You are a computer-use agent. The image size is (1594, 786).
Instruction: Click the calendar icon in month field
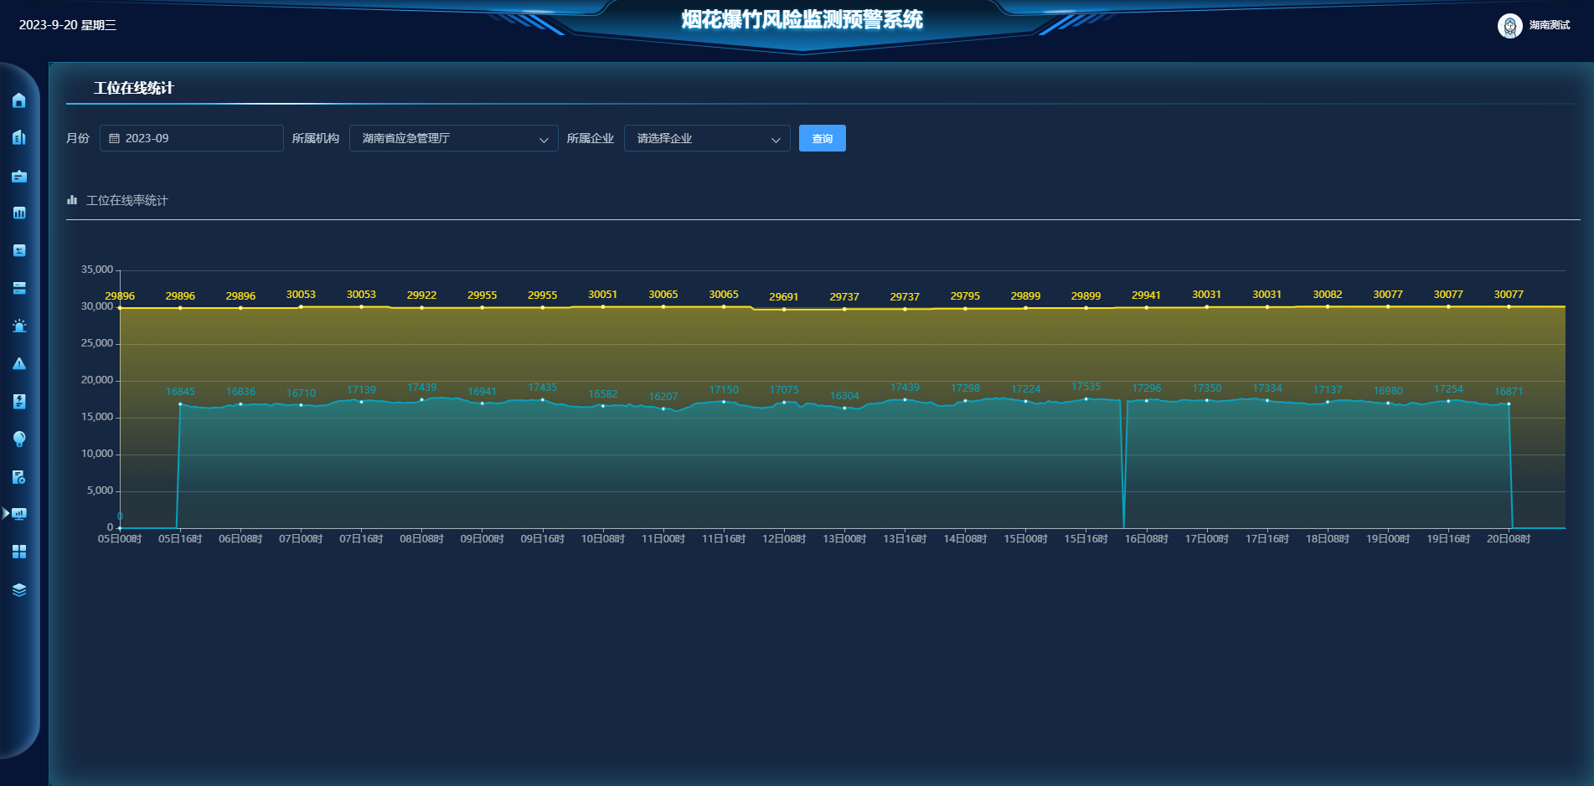115,138
